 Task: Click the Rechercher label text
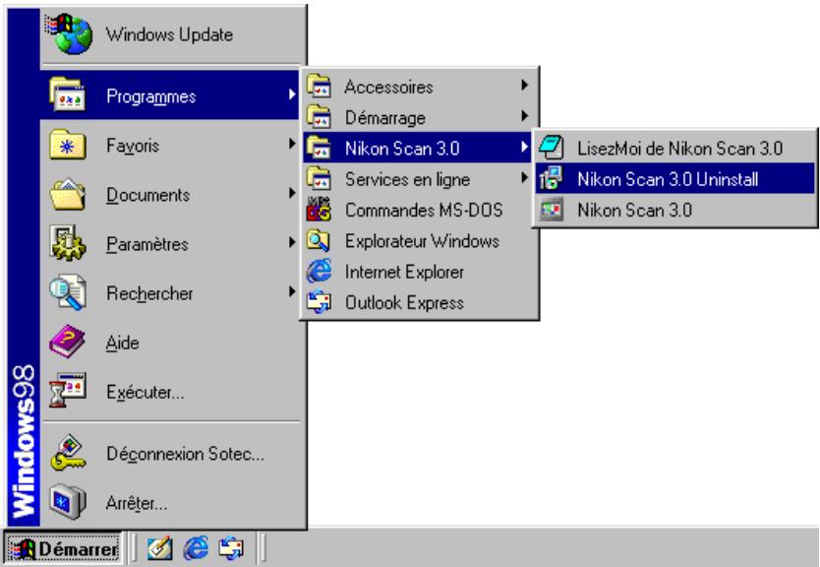pyautogui.click(x=149, y=293)
